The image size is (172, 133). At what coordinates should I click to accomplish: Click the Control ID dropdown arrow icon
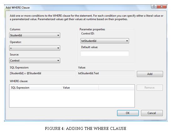tap(127, 41)
